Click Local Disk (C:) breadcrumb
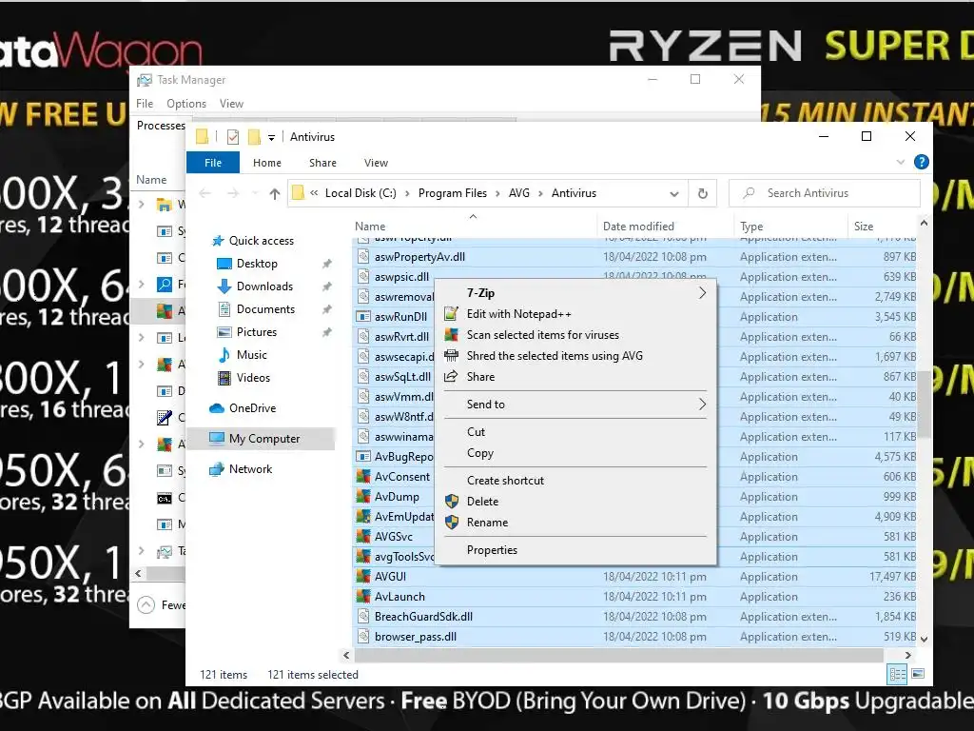Screen dimensions: 974x731 pos(360,193)
